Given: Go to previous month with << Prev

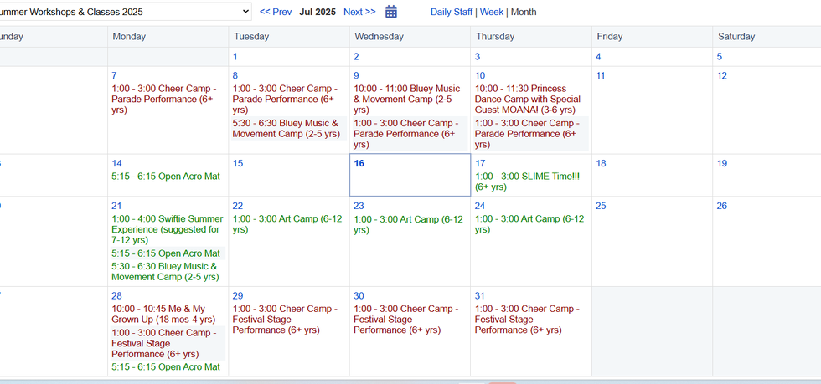Looking at the screenshot, I should pos(276,12).
